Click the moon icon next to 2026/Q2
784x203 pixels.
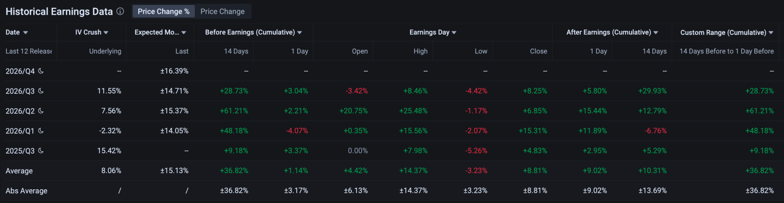point(41,111)
